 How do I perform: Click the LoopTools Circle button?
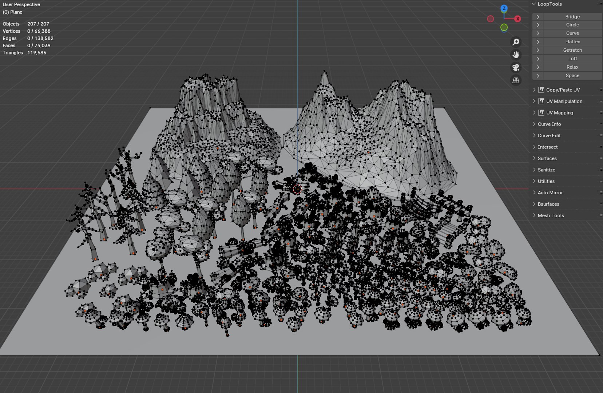point(572,25)
